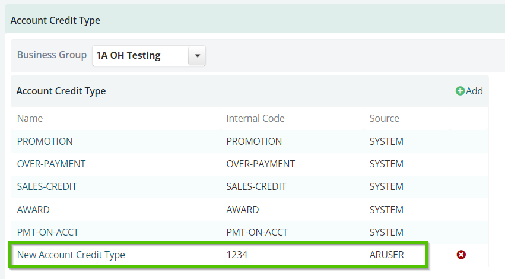The width and height of the screenshot is (505, 279).
Task: Click the Add link text
Action: [x=474, y=91]
